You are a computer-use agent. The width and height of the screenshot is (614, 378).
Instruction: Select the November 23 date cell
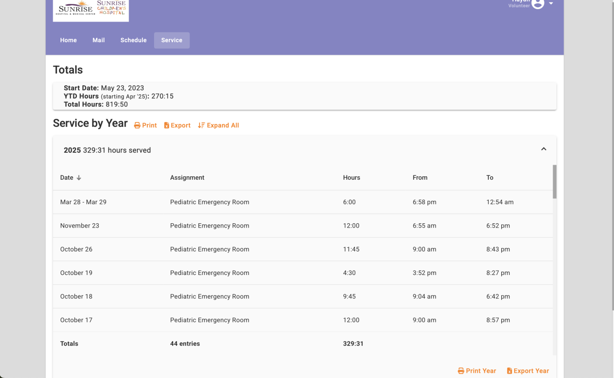pos(80,226)
